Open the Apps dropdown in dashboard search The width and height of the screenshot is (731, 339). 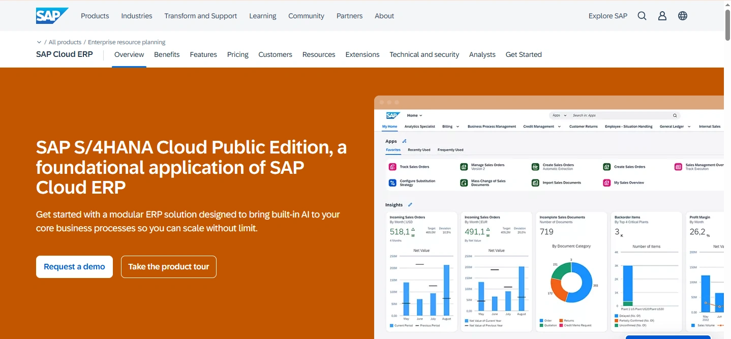pyautogui.click(x=559, y=115)
